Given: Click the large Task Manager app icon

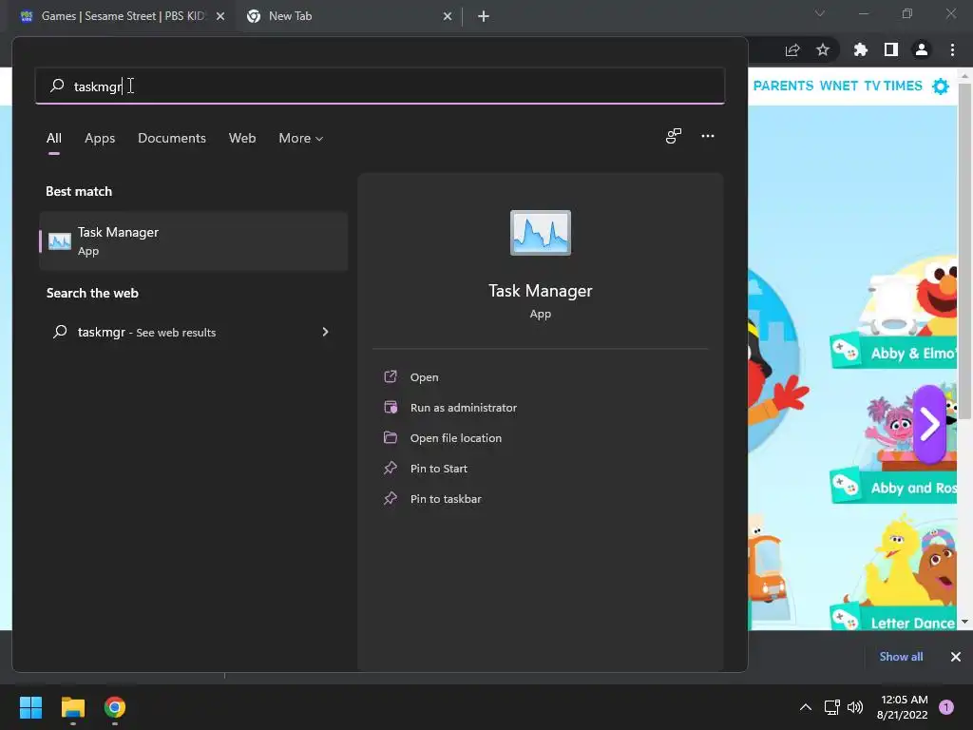Looking at the screenshot, I should point(540,233).
